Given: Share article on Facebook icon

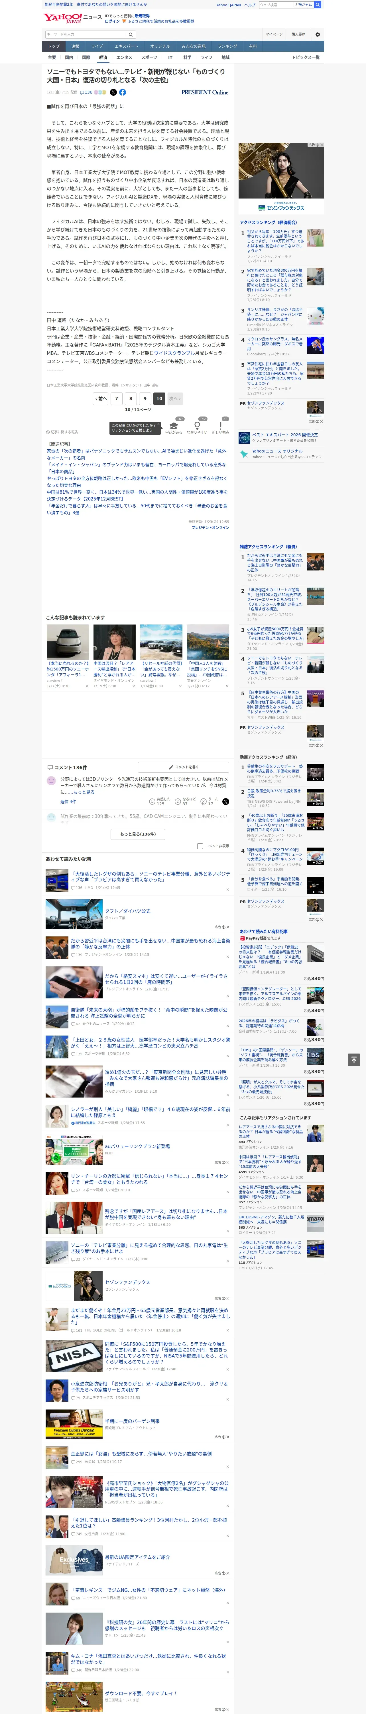Looking at the screenshot, I should tap(122, 93).
